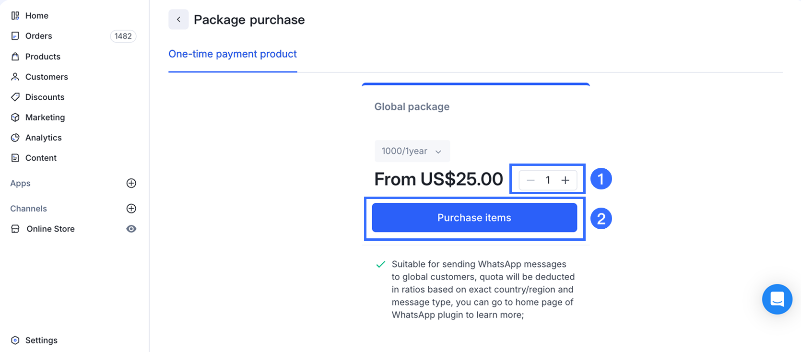The width and height of the screenshot is (801, 352).
Task: Click the Discounts tag icon
Action: click(15, 97)
